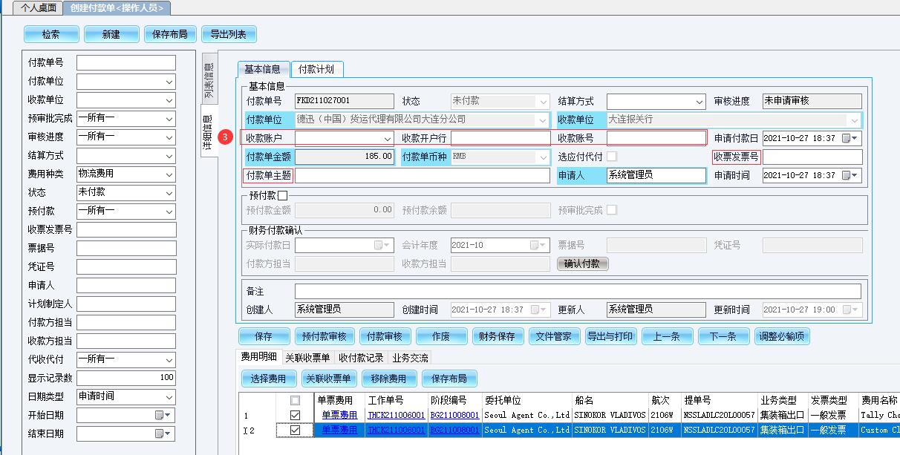900x455 pixels.
Task: Open the 结算方式 dropdown in basic info
Action: (700, 102)
